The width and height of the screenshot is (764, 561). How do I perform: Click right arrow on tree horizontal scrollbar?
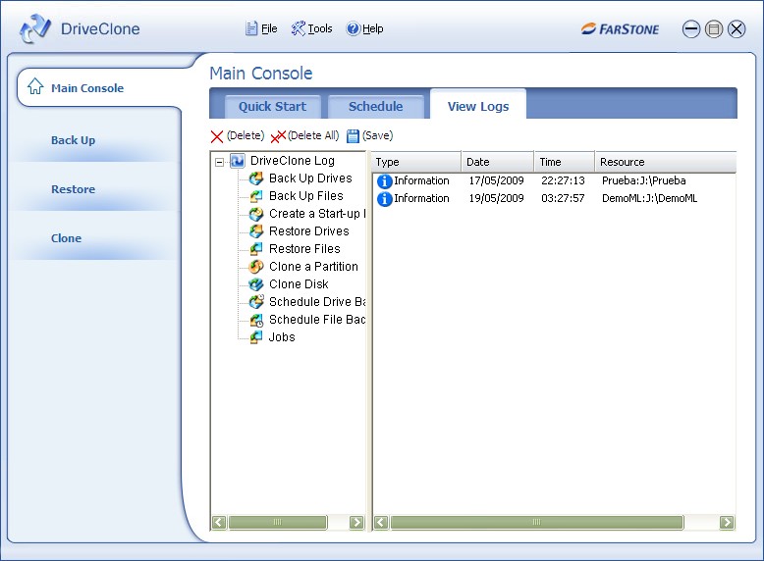pos(357,523)
